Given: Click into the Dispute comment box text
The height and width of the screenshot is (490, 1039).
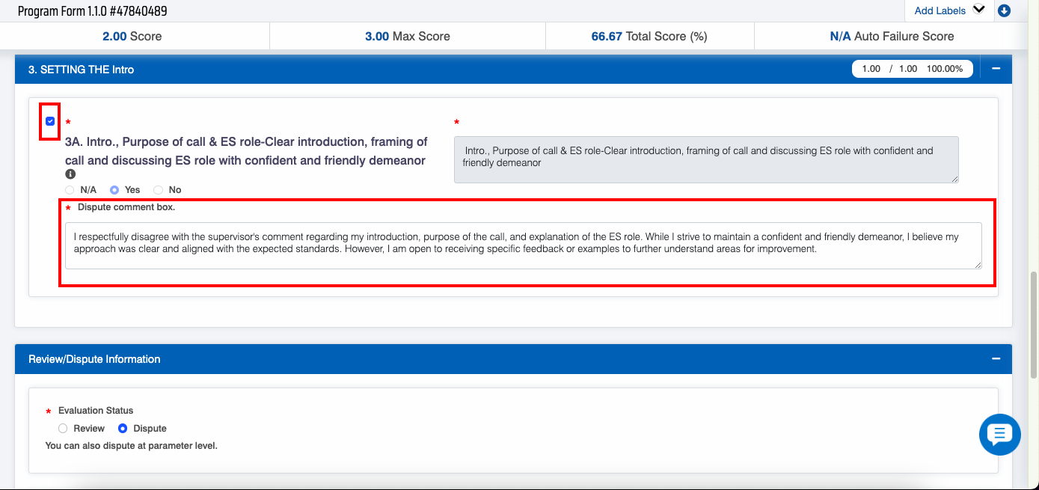Looking at the screenshot, I should (523, 245).
